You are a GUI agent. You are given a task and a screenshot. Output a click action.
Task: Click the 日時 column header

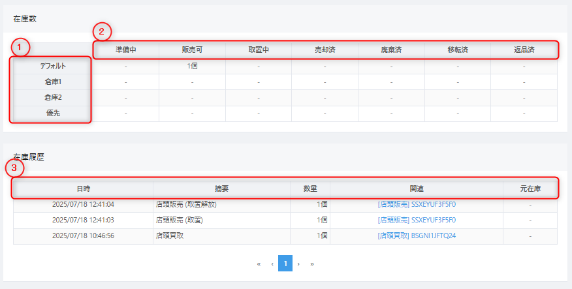(x=84, y=189)
